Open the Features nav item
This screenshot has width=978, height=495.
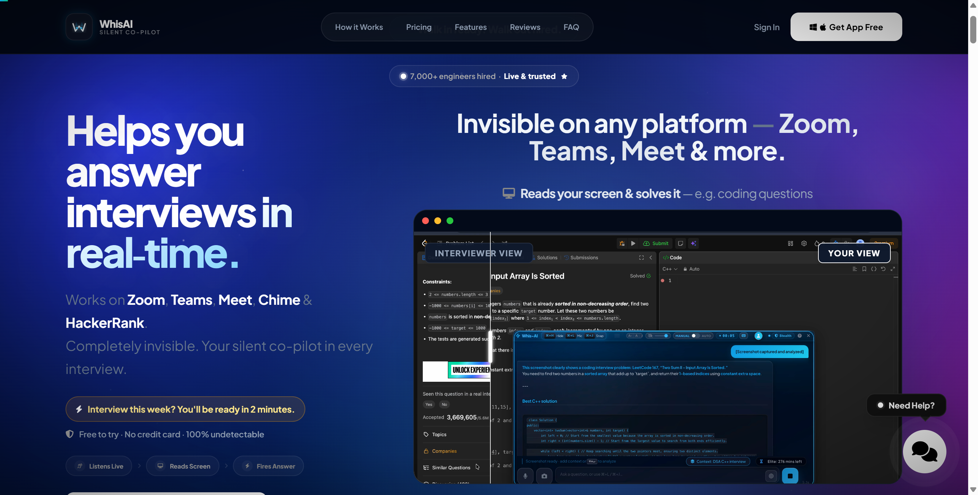[470, 27]
